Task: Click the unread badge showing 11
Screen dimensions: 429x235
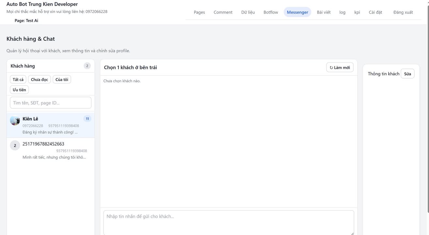Action: (x=87, y=119)
